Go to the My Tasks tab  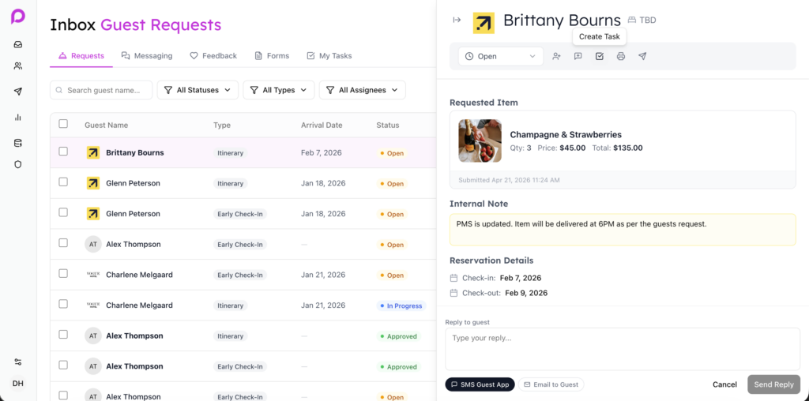[329, 56]
